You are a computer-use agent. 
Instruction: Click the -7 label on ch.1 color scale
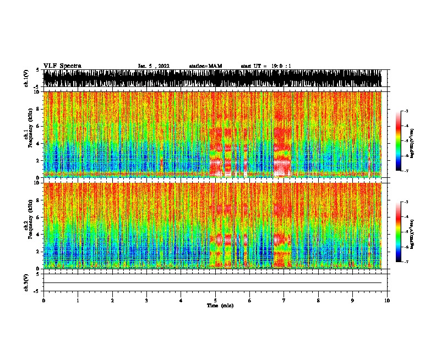tap(406, 171)
